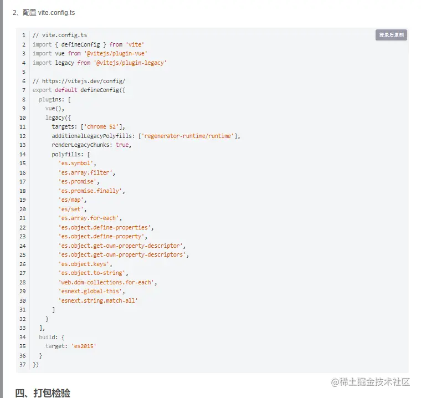421x398 pixels.
Task: Click the '2、配置 vite.config.ts' step text
Action: [x=43, y=12]
